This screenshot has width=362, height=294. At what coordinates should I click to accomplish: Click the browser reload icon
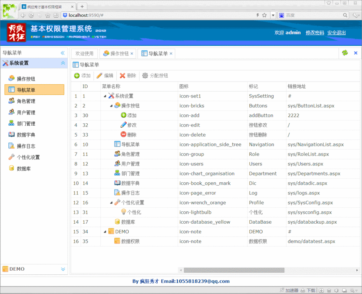pyautogui.click(x=31, y=15)
